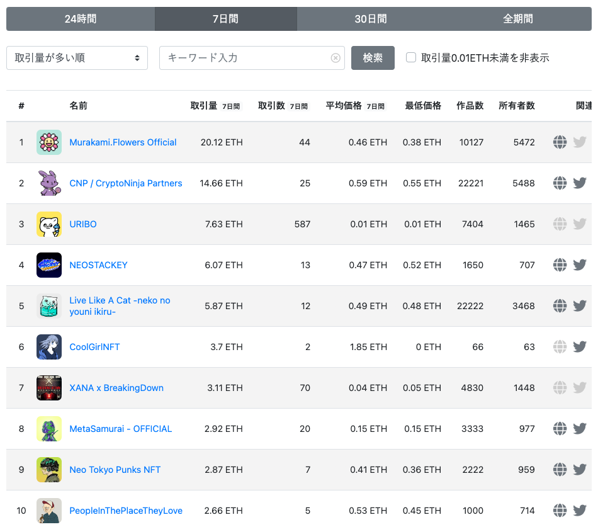Click the 20.12 ETH volume cell
The image size is (598, 527).
pos(222,142)
